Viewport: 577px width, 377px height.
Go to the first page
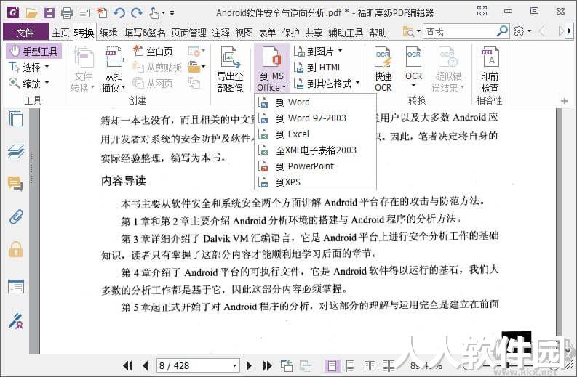pyautogui.click(x=127, y=365)
